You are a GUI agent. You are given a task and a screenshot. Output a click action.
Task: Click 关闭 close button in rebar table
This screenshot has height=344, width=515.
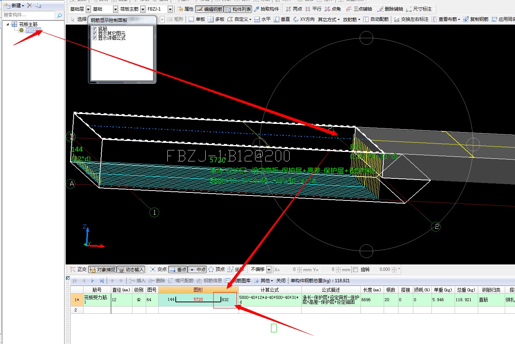(x=281, y=281)
